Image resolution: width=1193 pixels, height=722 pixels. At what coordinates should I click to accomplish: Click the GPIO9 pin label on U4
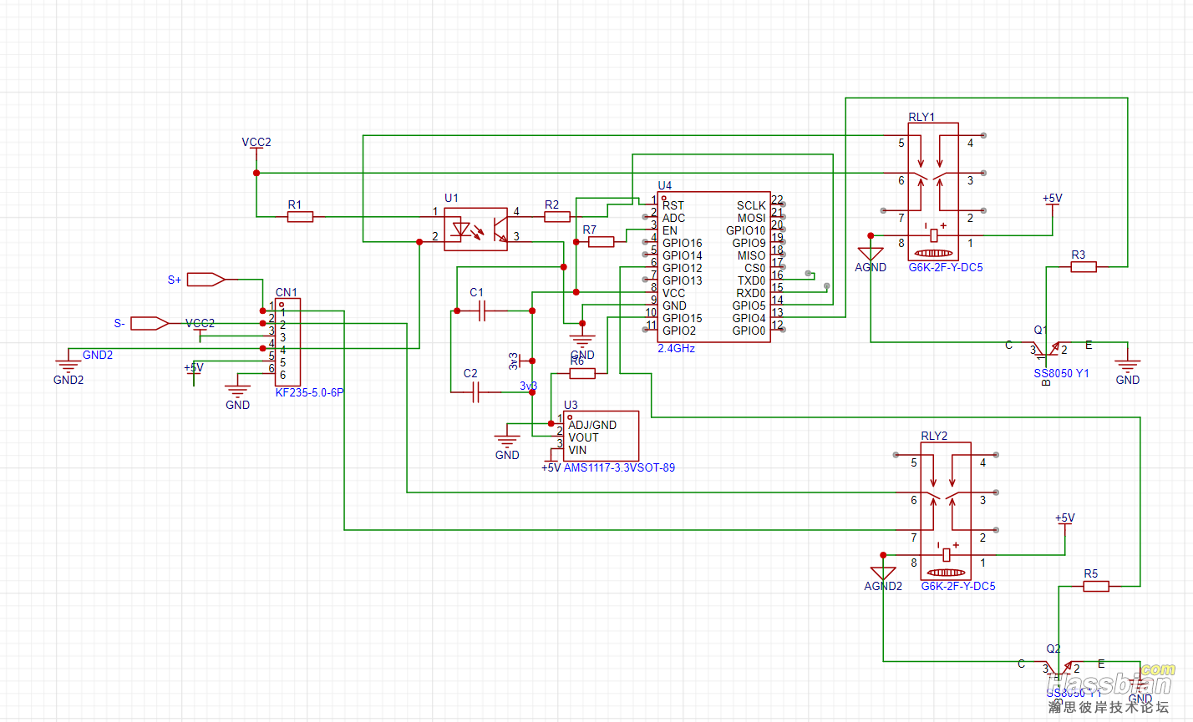pyautogui.click(x=749, y=243)
